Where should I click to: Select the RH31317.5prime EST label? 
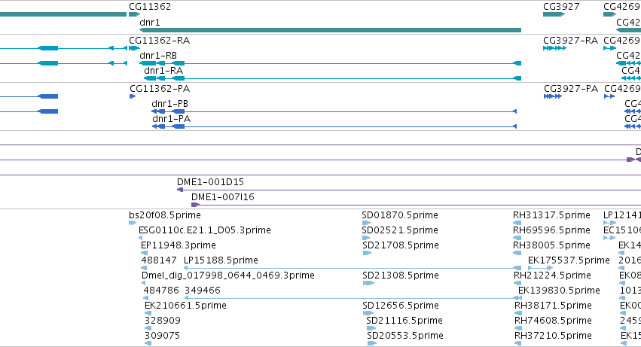tap(552, 215)
